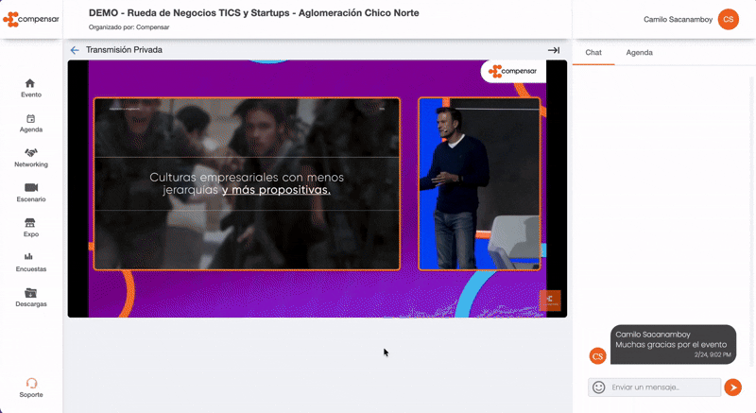This screenshot has height=413, width=756.
Task: Click the Organizado por: Compensar text
Action: point(129,27)
